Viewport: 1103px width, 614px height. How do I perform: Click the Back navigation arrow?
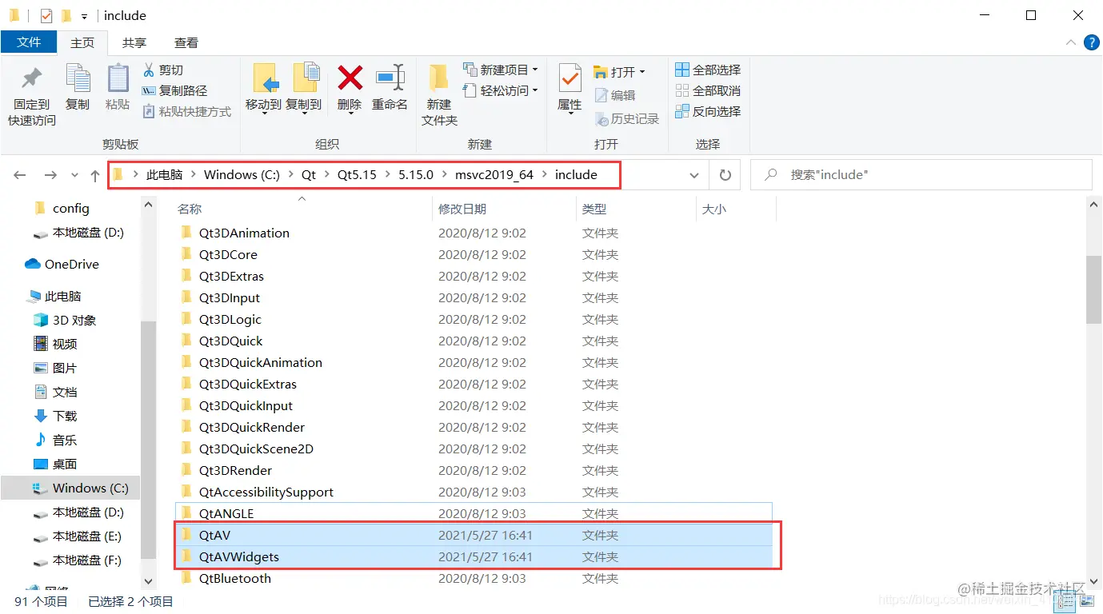point(19,174)
